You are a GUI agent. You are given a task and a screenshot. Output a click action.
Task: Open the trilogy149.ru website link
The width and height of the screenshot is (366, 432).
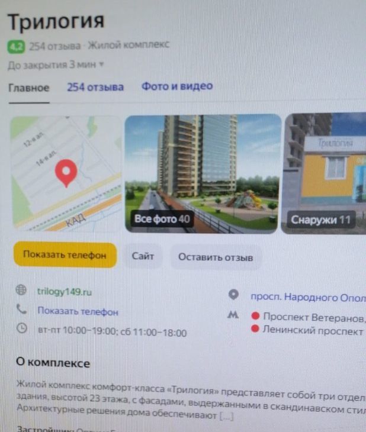coord(65,292)
